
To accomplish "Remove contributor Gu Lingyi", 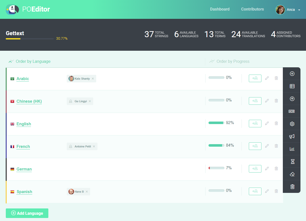I will pyautogui.click(x=90, y=101).
